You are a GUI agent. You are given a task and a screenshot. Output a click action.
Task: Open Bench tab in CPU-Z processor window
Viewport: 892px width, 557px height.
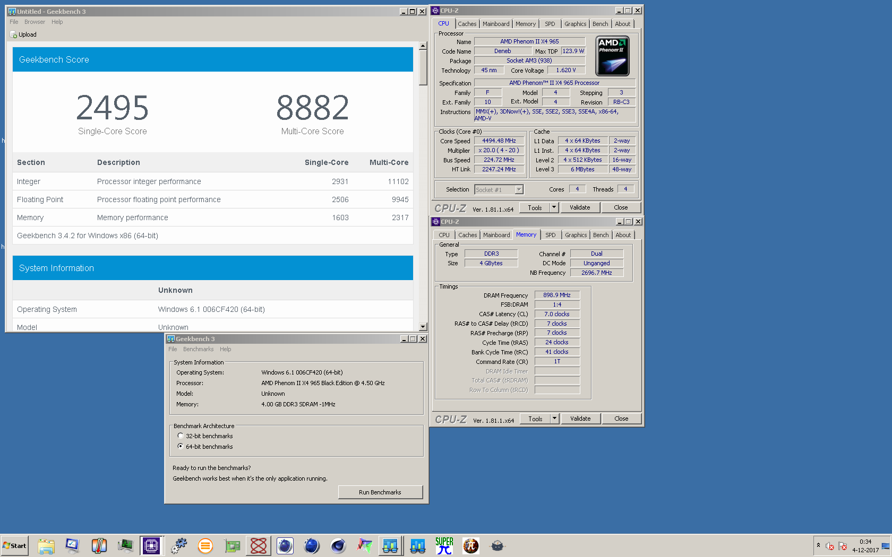[x=601, y=24]
